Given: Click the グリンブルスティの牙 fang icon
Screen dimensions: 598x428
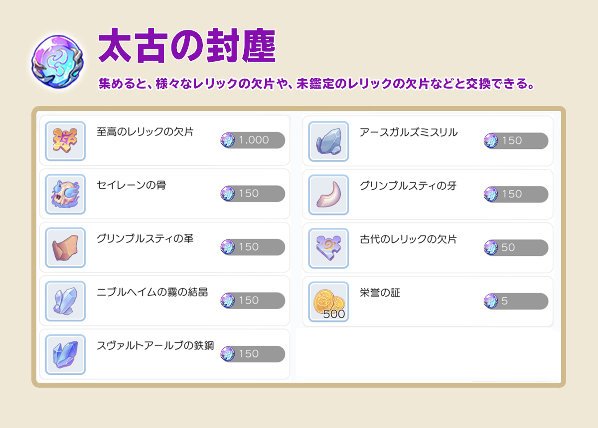Looking at the screenshot, I should 328,195.
